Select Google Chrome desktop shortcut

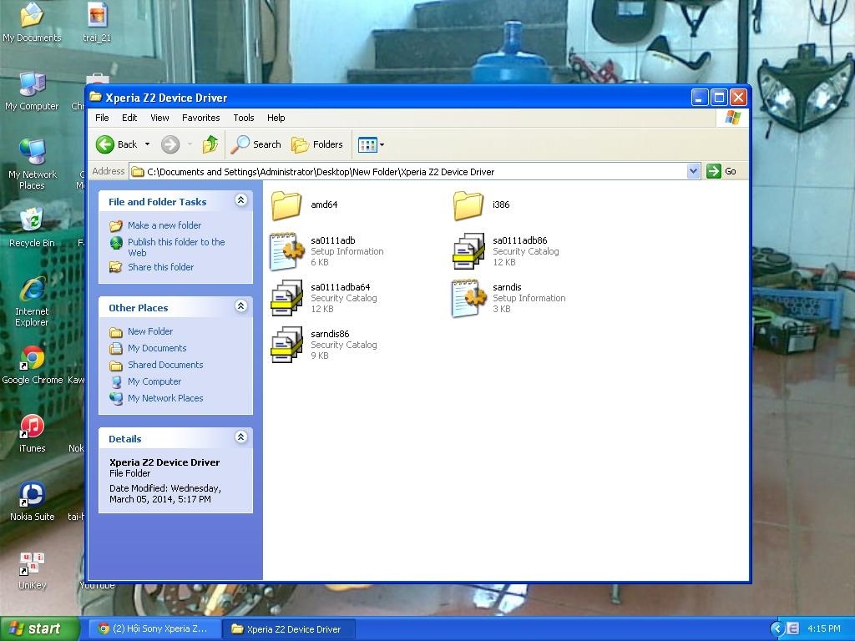(x=33, y=366)
